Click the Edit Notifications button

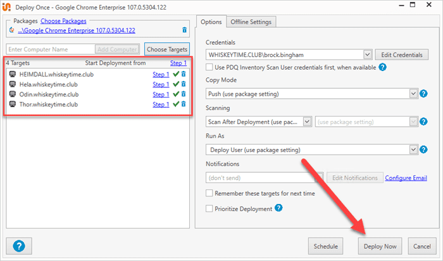(355, 177)
